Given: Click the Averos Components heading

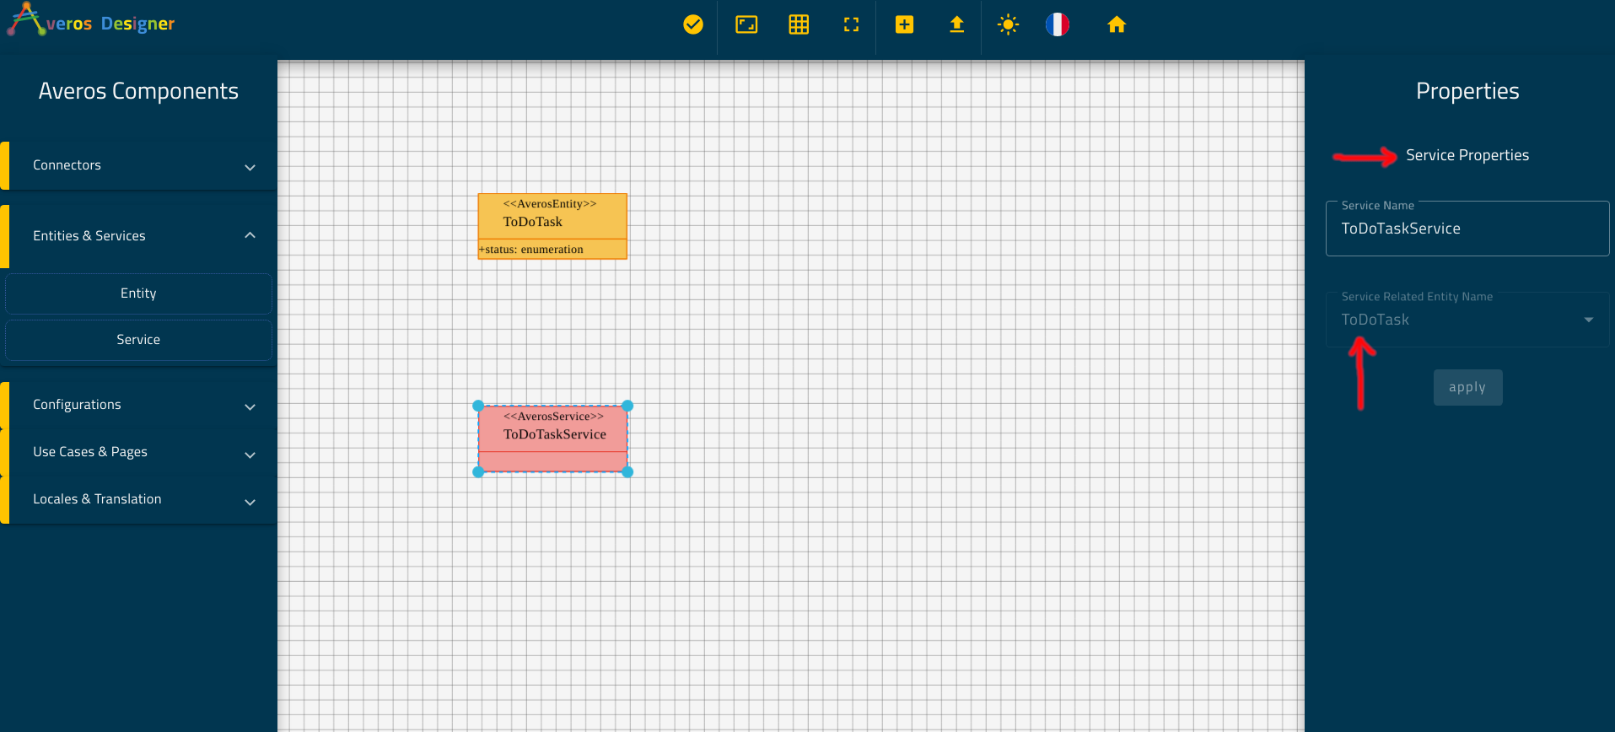Looking at the screenshot, I should [138, 91].
